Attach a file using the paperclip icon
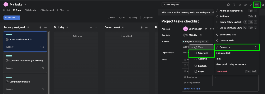This screenshot has height=94, width=265. pos(234,5)
